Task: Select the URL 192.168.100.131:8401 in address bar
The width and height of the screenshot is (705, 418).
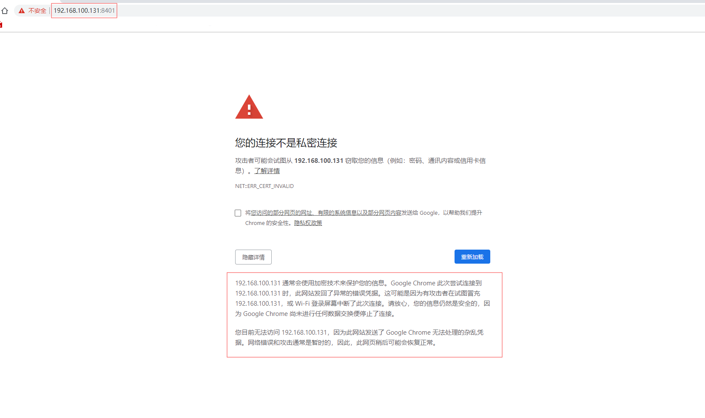Action: coord(84,11)
